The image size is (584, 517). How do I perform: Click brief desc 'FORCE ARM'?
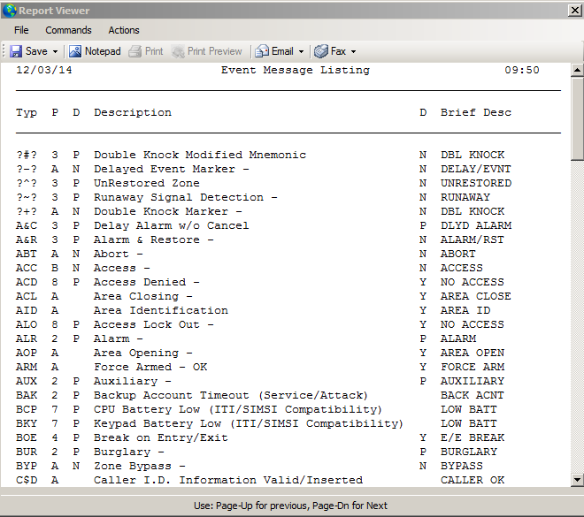pos(473,367)
